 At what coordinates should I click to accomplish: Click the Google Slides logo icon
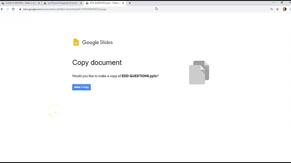coord(76,42)
